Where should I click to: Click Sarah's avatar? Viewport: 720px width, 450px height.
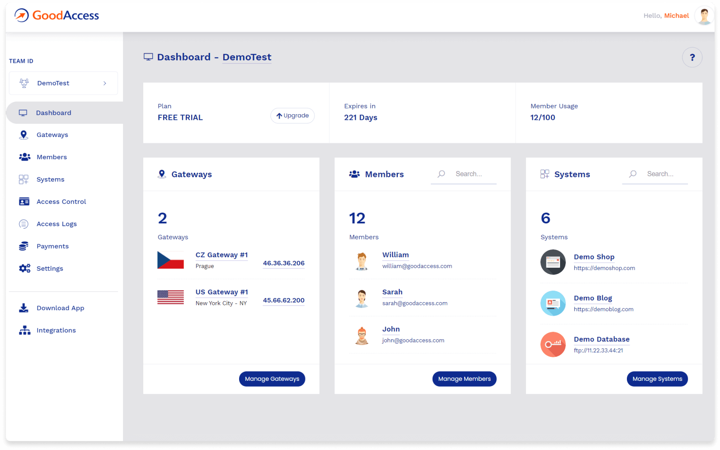tap(362, 298)
